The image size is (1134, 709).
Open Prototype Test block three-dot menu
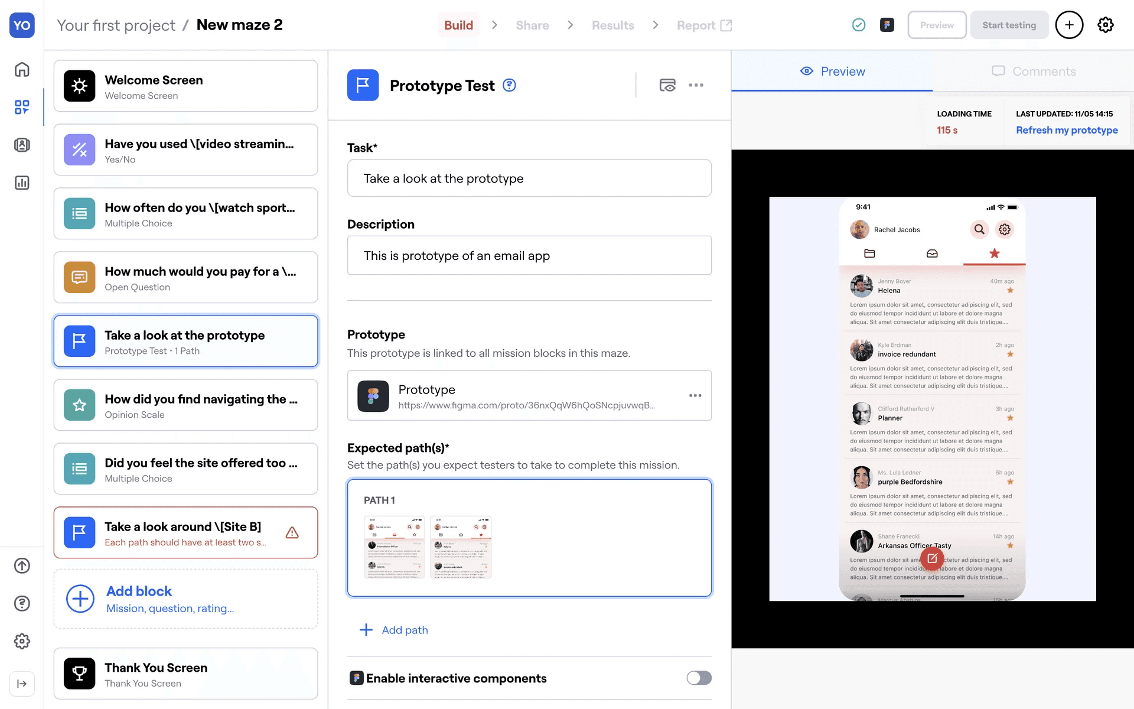696,85
